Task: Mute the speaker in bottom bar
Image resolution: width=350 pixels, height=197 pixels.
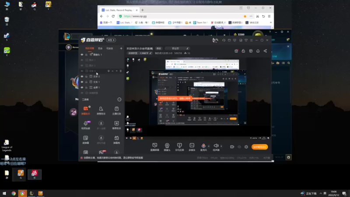Action: click(x=216, y=147)
